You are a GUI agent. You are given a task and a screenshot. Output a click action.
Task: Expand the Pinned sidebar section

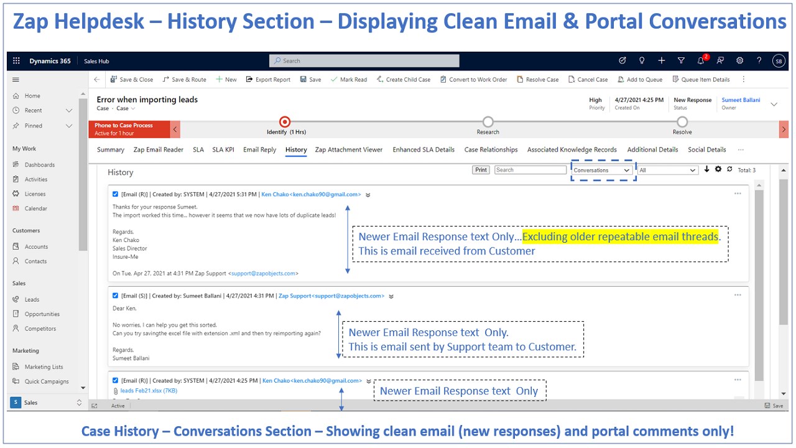(x=69, y=126)
